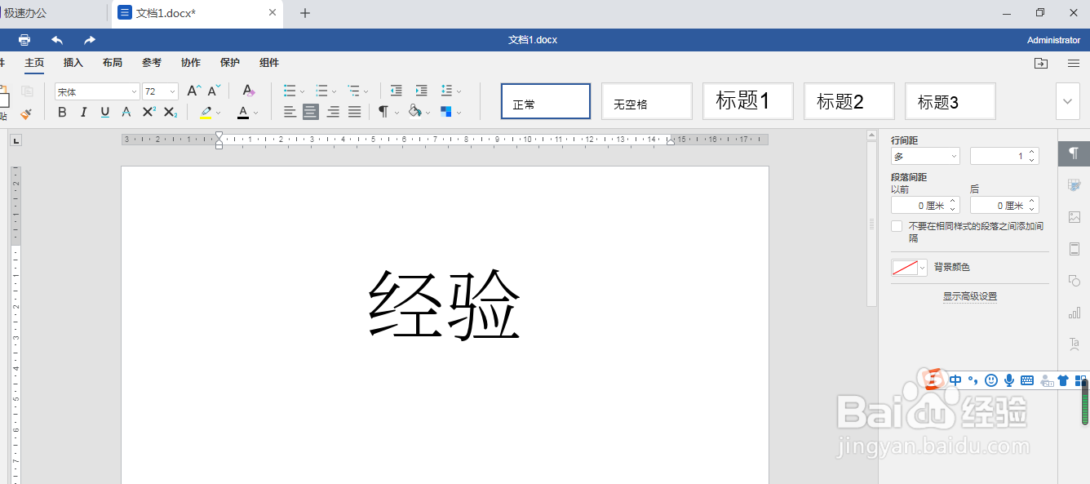Check the no-spacing-between-same-style paragraphs box
This screenshot has height=484, width=1090.
(897, 226)
